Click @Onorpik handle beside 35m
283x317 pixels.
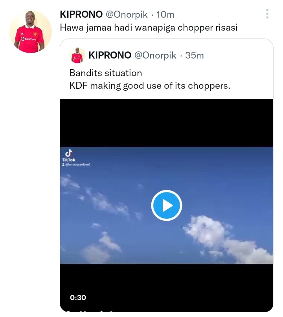[x=155, y=55]
